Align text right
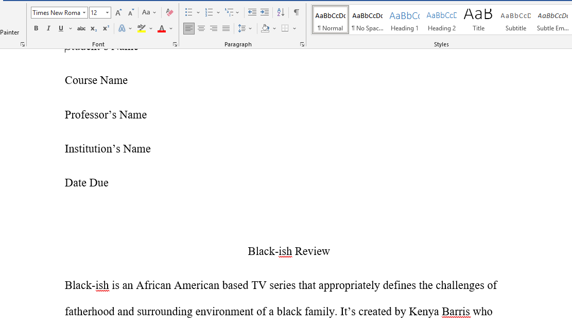 214,28
